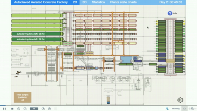Click the Running status text
The image size is (197, 111).
click(176, 109)
